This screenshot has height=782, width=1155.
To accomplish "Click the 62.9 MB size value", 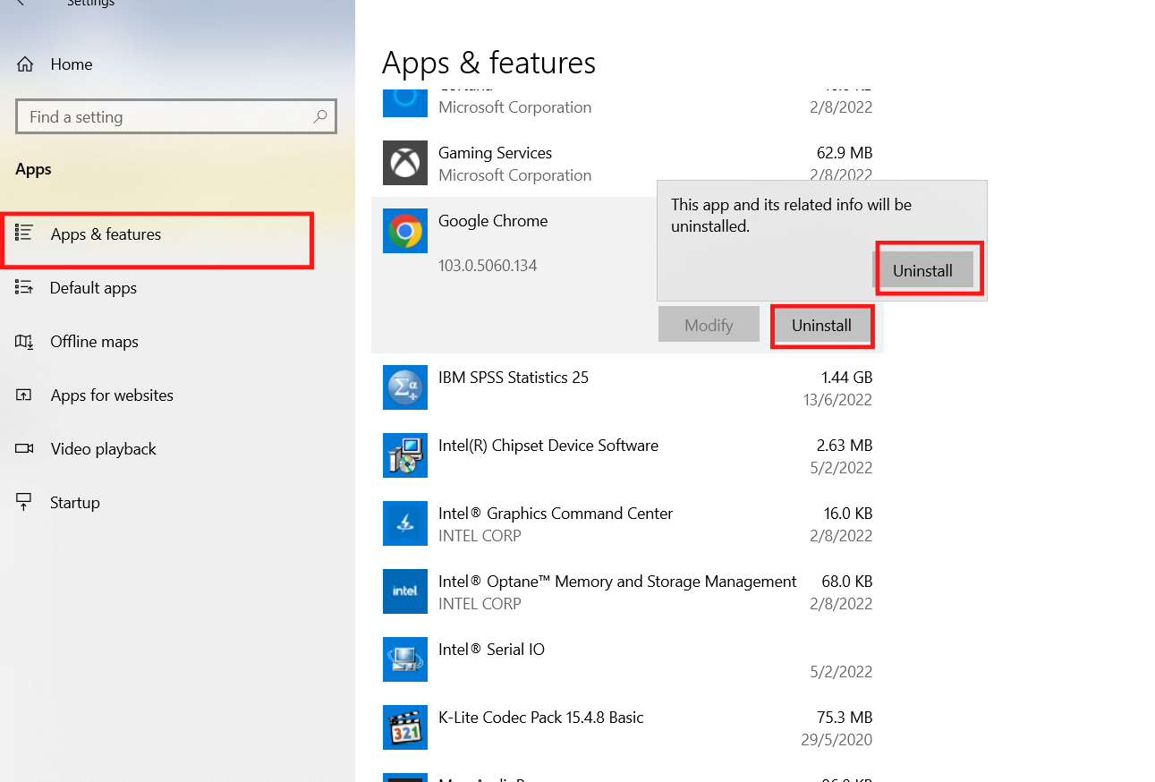I will [x=845, y=153].
